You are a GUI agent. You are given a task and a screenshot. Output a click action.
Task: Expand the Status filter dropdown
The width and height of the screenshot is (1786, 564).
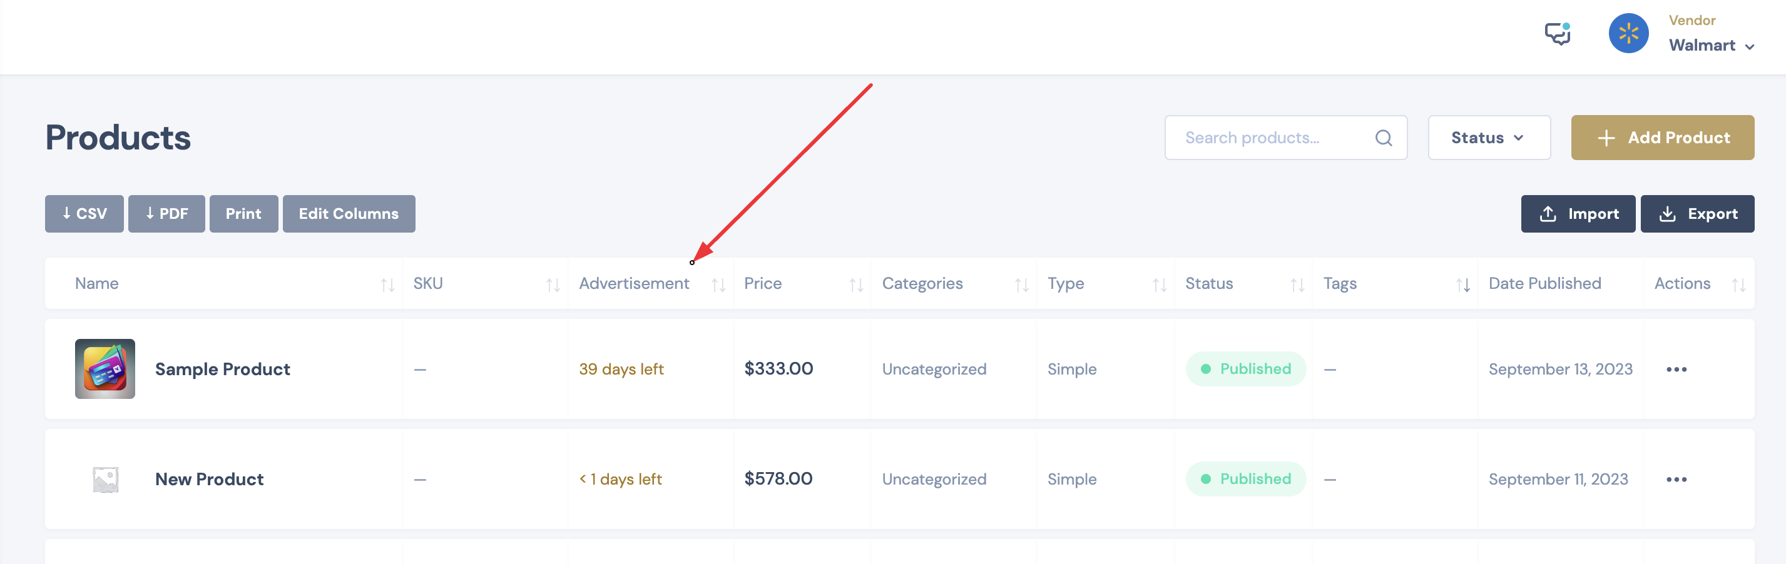point(1489,138)
